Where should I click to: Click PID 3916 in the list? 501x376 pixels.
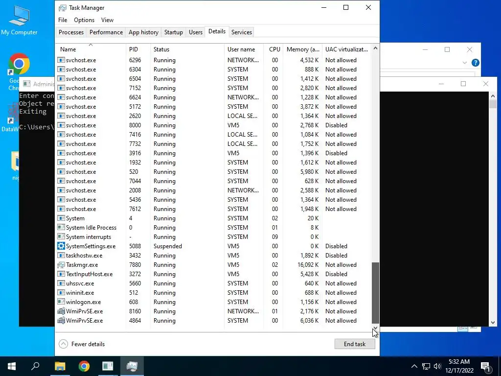(135, 153)
